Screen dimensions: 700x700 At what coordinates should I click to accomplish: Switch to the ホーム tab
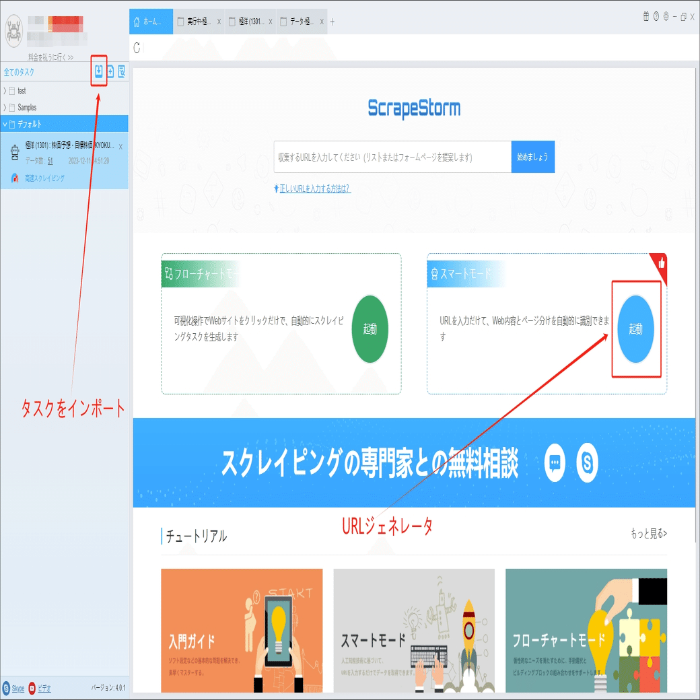coord(151,22)
